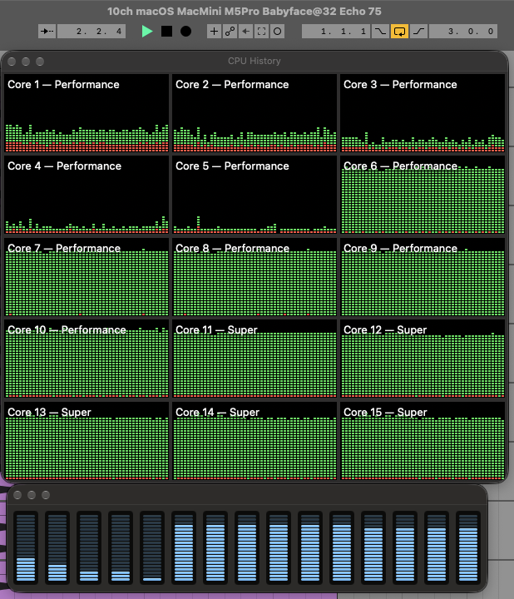Click the Session Record circle icon

tap(278, 32)
